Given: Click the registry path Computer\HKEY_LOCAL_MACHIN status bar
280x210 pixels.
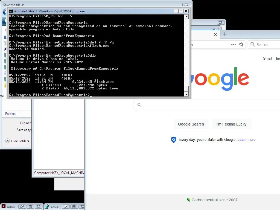Looking at the screenshot, I should (59, 173).
